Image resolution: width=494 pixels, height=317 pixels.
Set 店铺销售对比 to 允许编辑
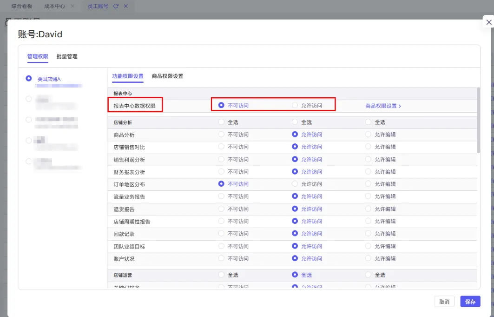[368, 147]
